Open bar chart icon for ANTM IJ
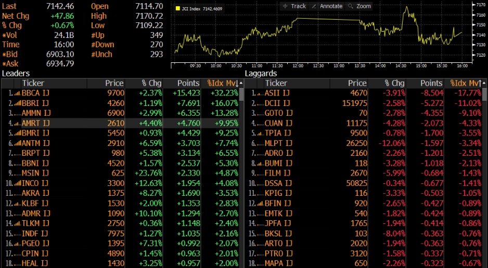Screen dimensions: 488x268 (18, 143)
